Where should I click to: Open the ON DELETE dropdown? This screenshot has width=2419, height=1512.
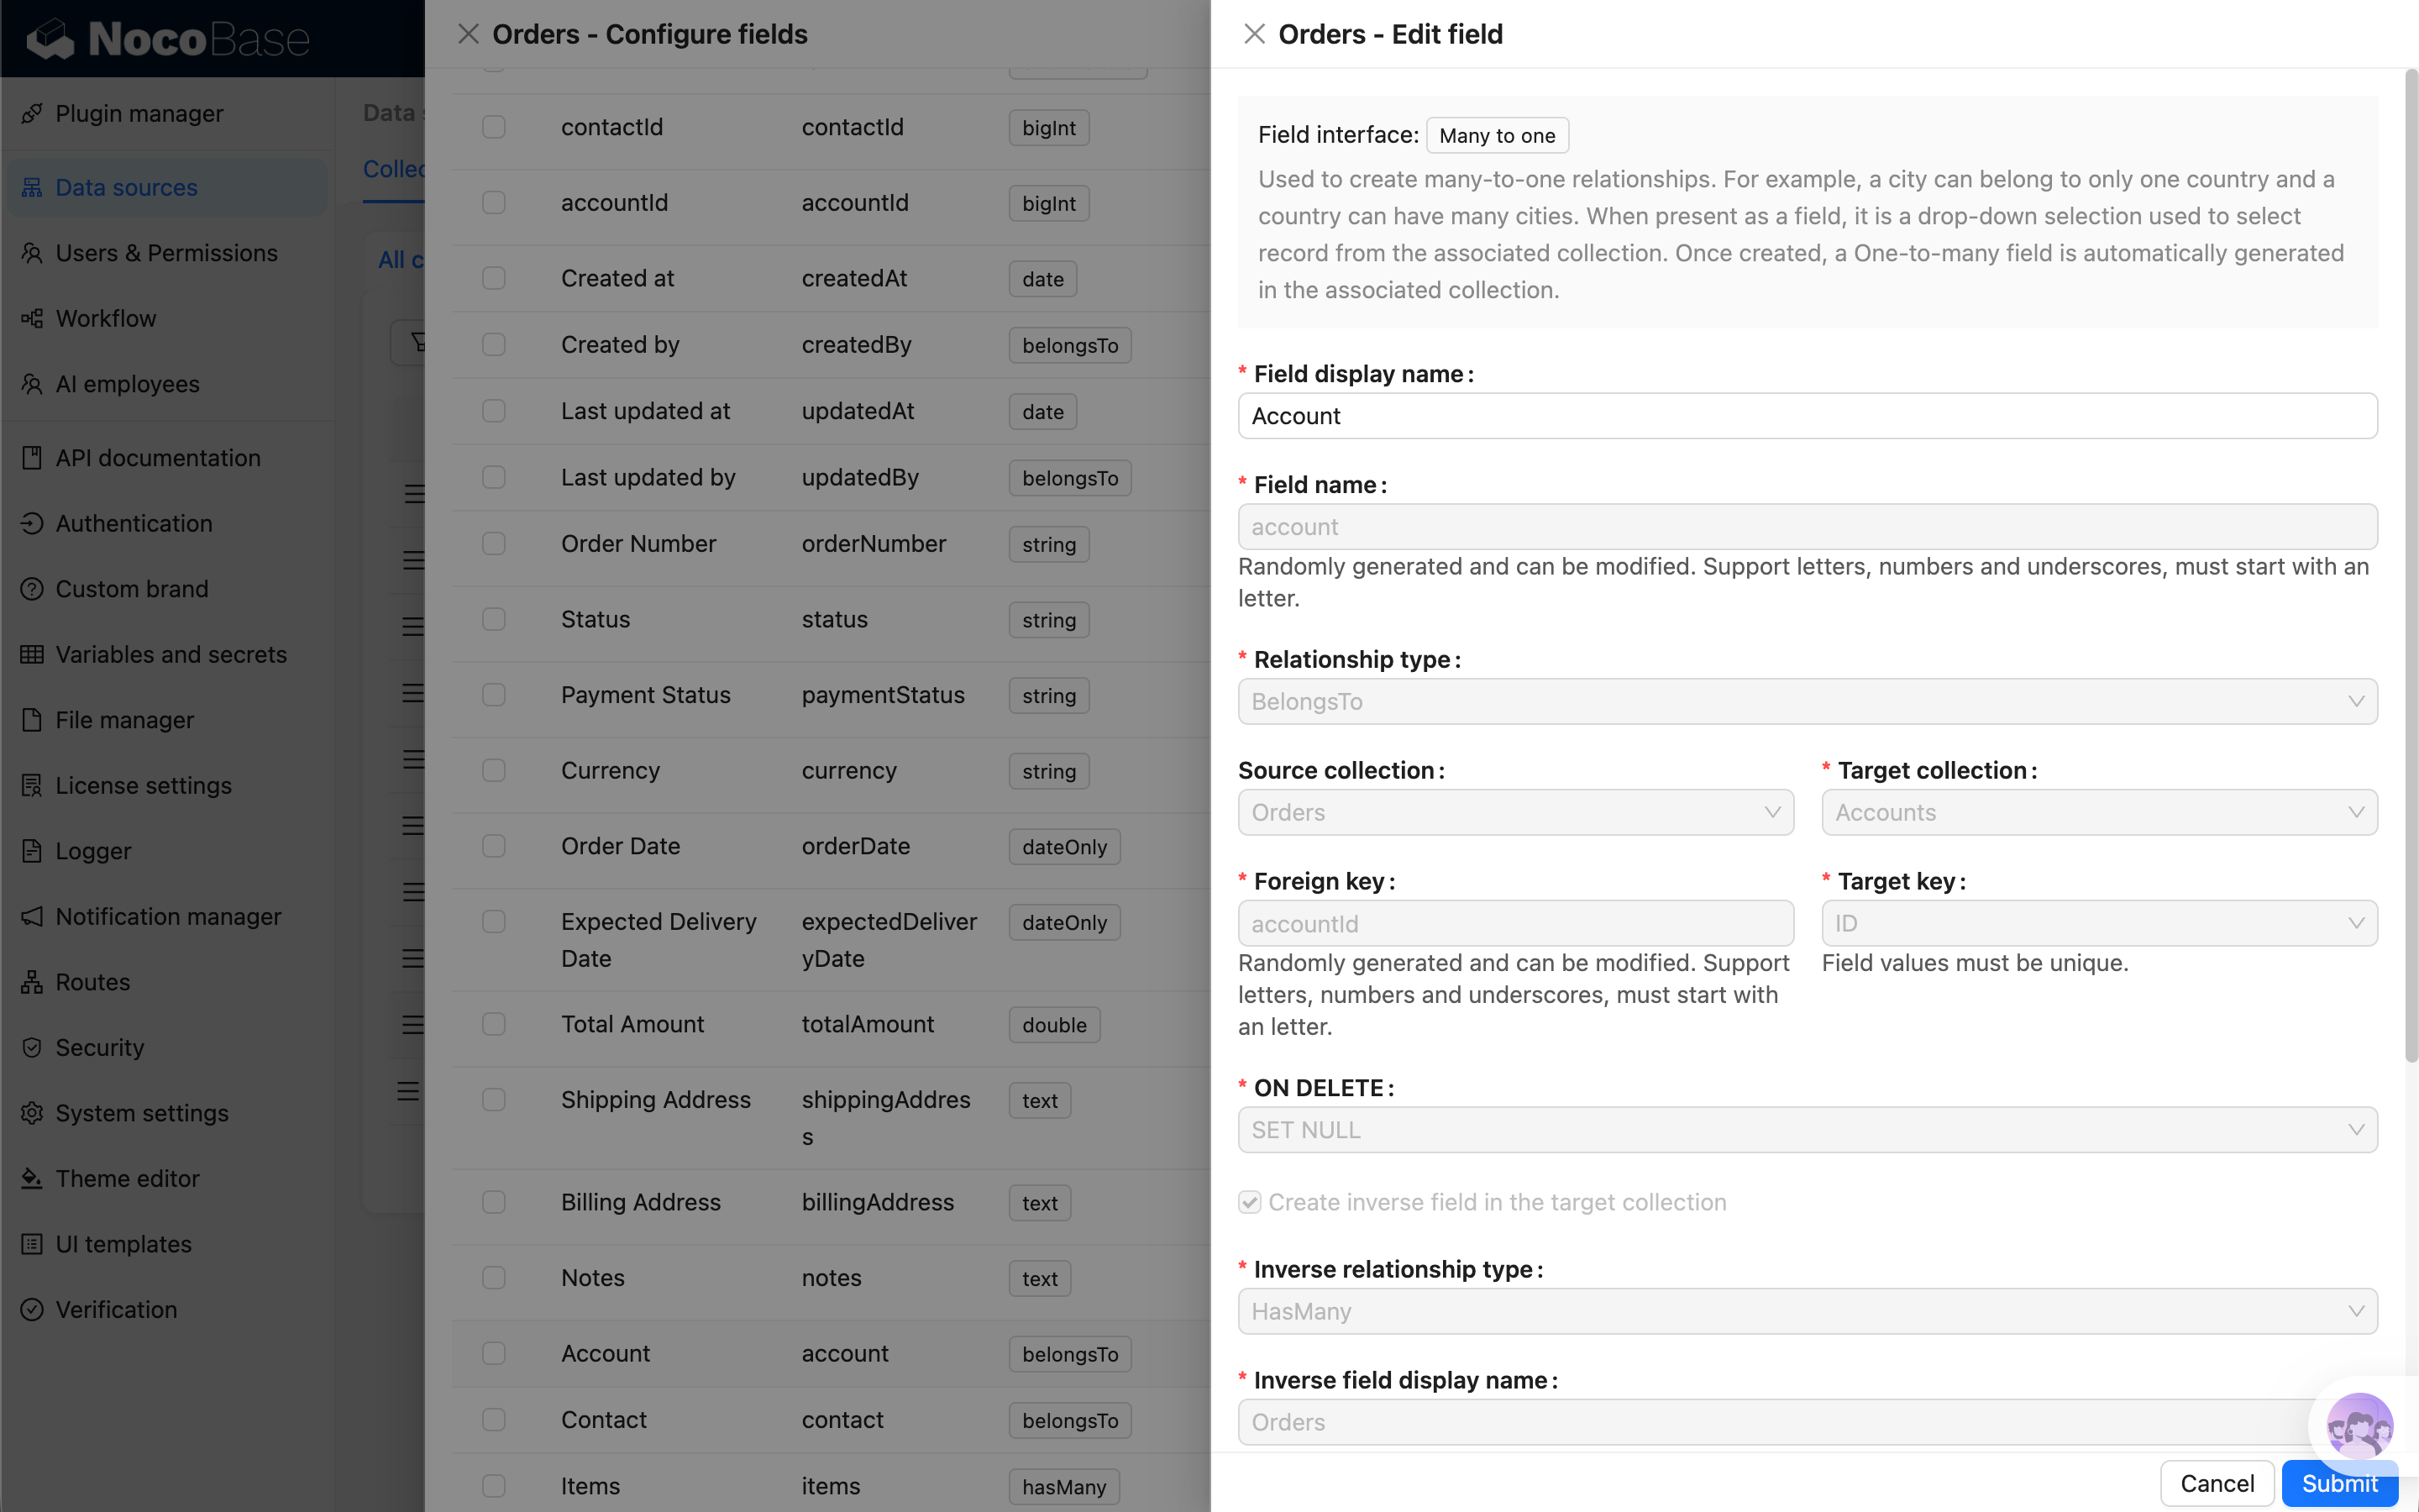tap(1805, 1129)
